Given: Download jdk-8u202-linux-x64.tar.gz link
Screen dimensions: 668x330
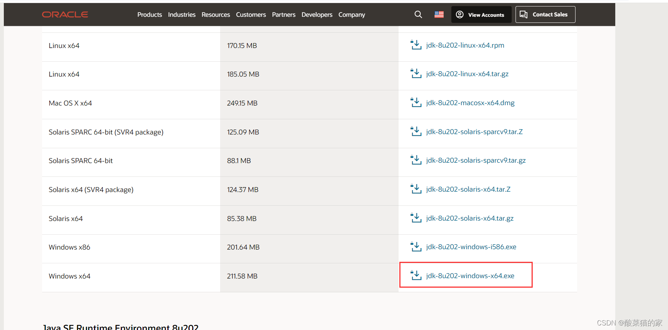Looking at the screenshot, I should 467,74.
